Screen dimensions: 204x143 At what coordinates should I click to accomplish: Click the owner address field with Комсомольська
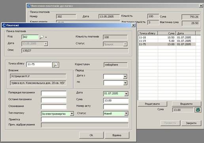click(38, 83)
